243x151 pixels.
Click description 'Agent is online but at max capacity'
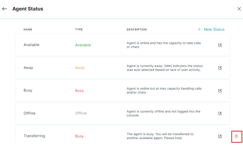(164, 90)
